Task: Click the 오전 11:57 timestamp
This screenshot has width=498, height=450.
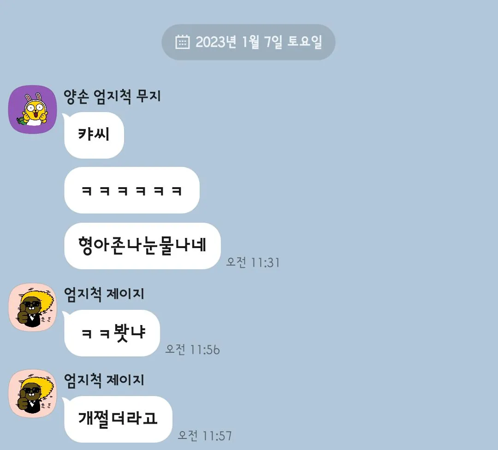Action: point(205,436)
